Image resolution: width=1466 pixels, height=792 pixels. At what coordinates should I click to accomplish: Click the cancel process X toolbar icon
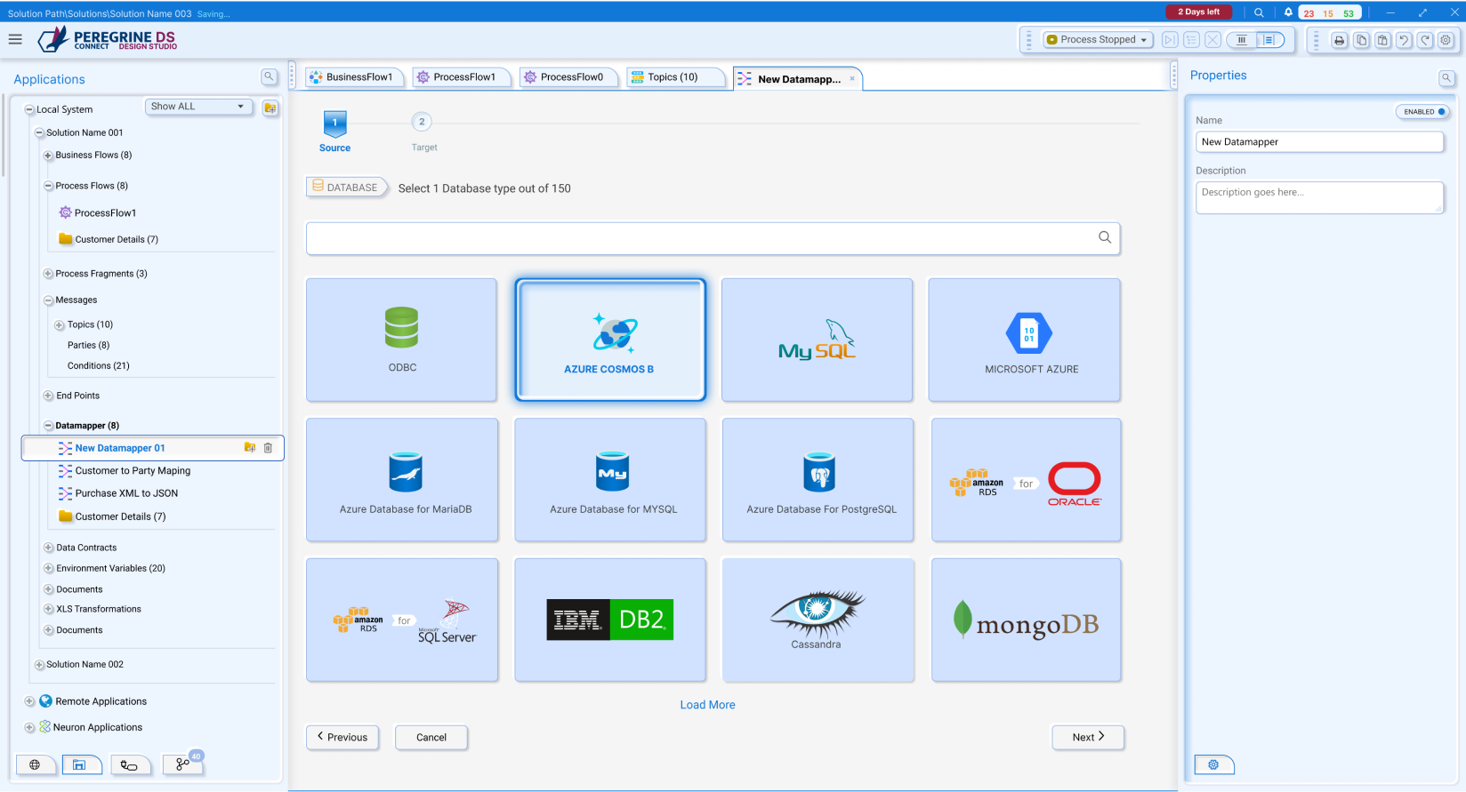point(1212,40)
